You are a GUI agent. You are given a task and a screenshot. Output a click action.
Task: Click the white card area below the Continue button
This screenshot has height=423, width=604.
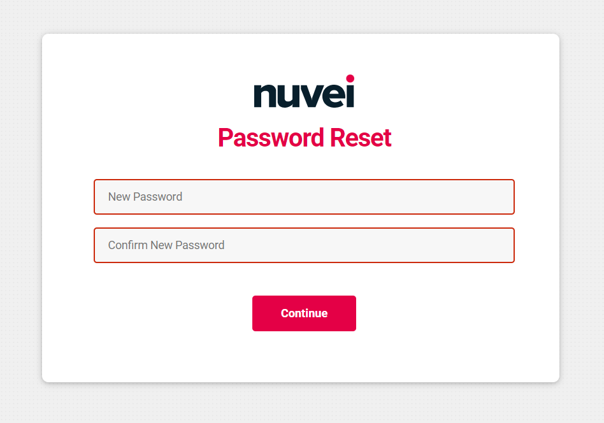coord(304,356)
